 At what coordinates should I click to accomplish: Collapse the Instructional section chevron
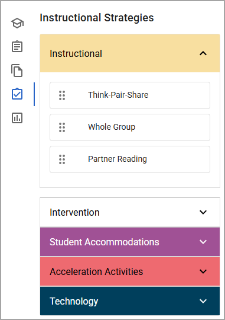tap(203, 53)
